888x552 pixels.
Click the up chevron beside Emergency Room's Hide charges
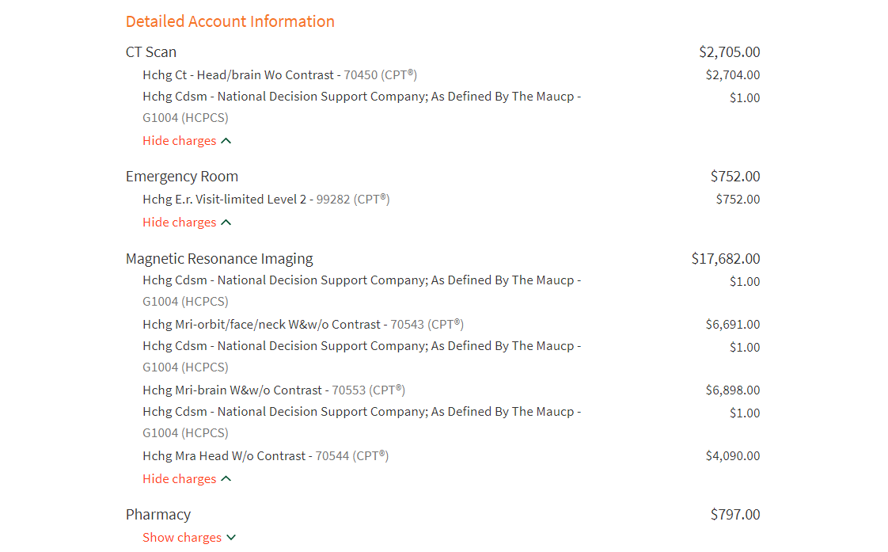click(226, 223)
